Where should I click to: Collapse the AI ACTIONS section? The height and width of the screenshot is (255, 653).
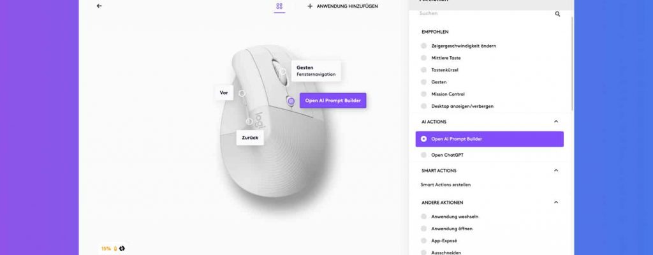point(556,122)
